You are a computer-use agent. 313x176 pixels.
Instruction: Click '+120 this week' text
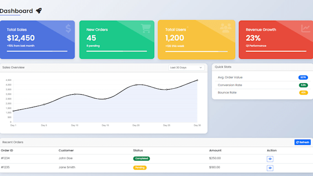point(174,46)
